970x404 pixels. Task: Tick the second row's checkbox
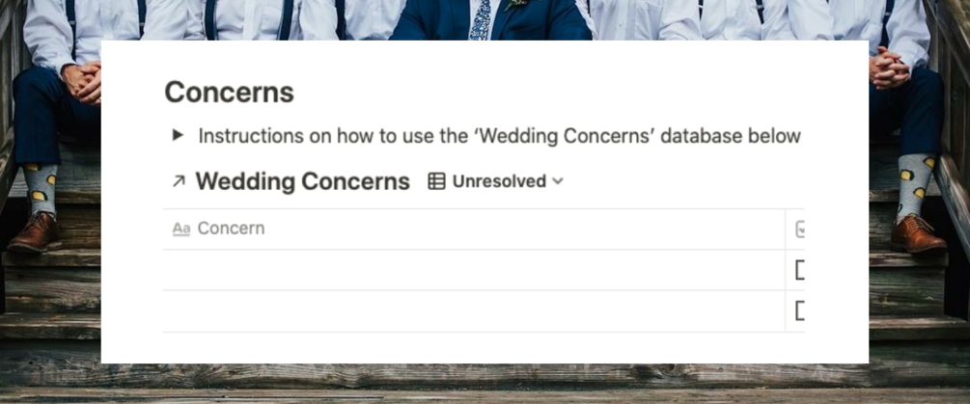[799, 310]
